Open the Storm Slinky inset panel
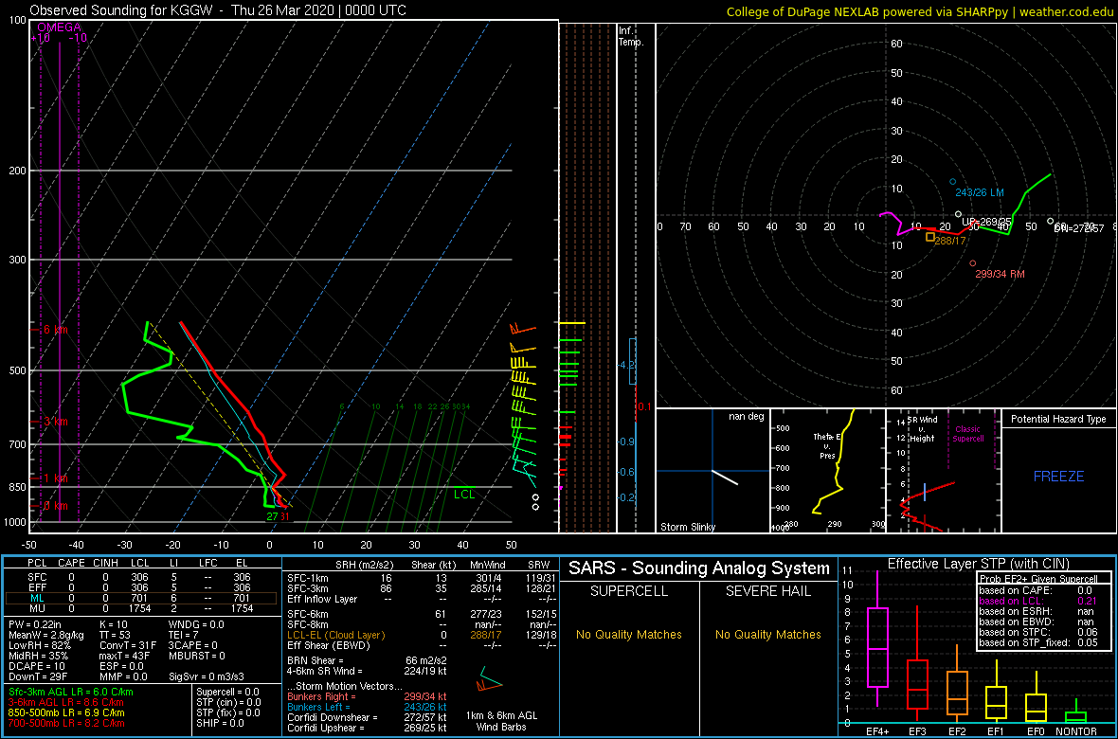The width and height of the screenshot is (1118, 739). click(713, 471)
